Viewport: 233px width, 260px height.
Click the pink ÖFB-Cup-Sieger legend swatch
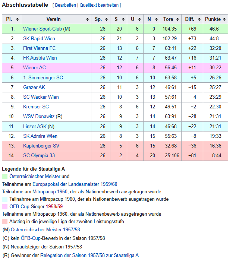5,207
